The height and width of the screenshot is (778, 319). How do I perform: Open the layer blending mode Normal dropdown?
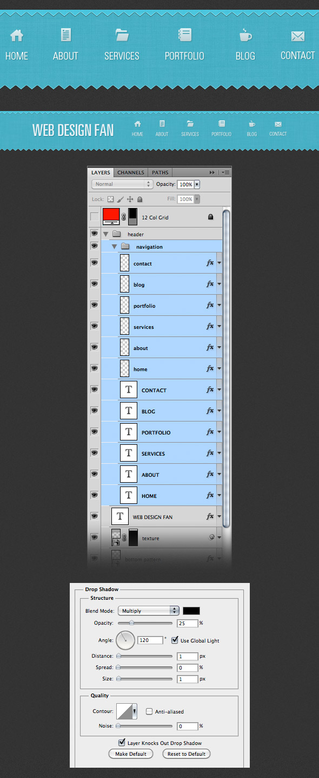point(123,184)
